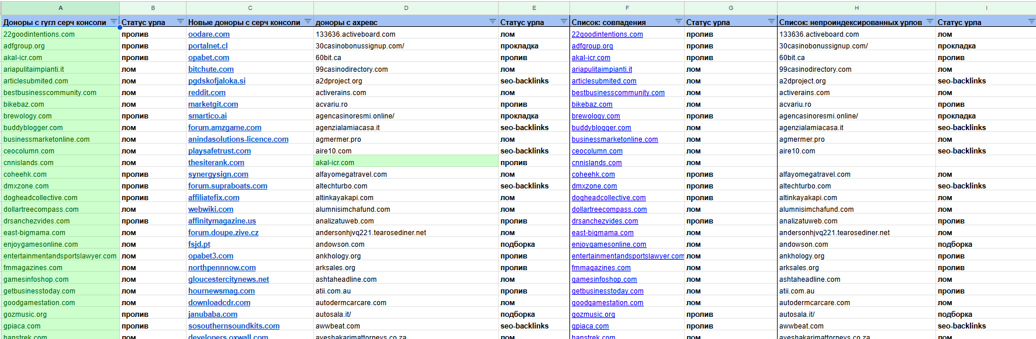Open filter for "Доноры с гугл серч консоли" header
The width and height of the screenshot is (1036, 339).
113,22
